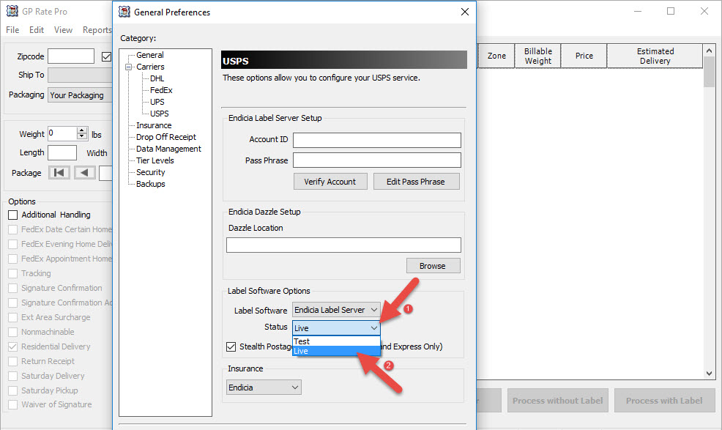
Task: Select UPS carrier in tree
Action: pos(157,102)
